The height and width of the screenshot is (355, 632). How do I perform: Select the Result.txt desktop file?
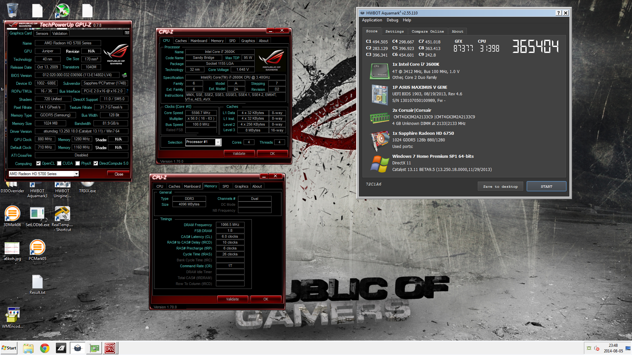click(x=37, y=285)
